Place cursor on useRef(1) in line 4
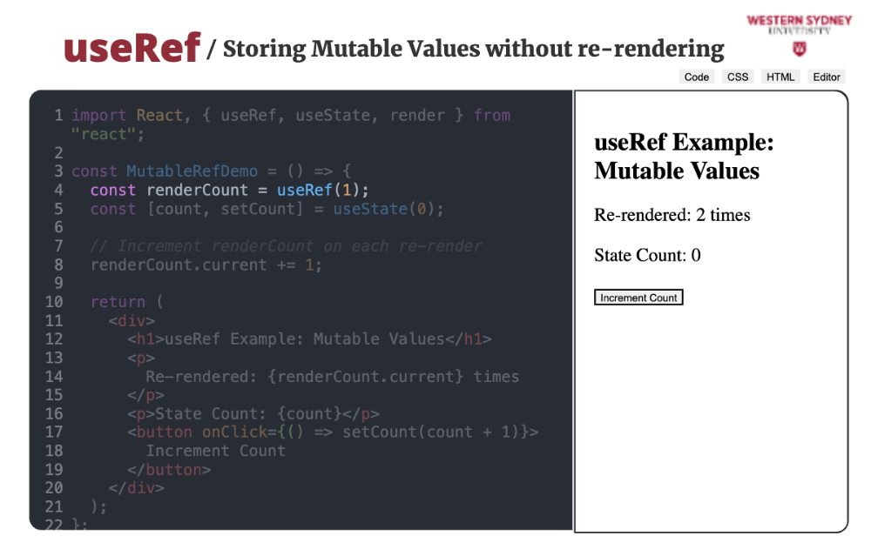 coord(322,190)
